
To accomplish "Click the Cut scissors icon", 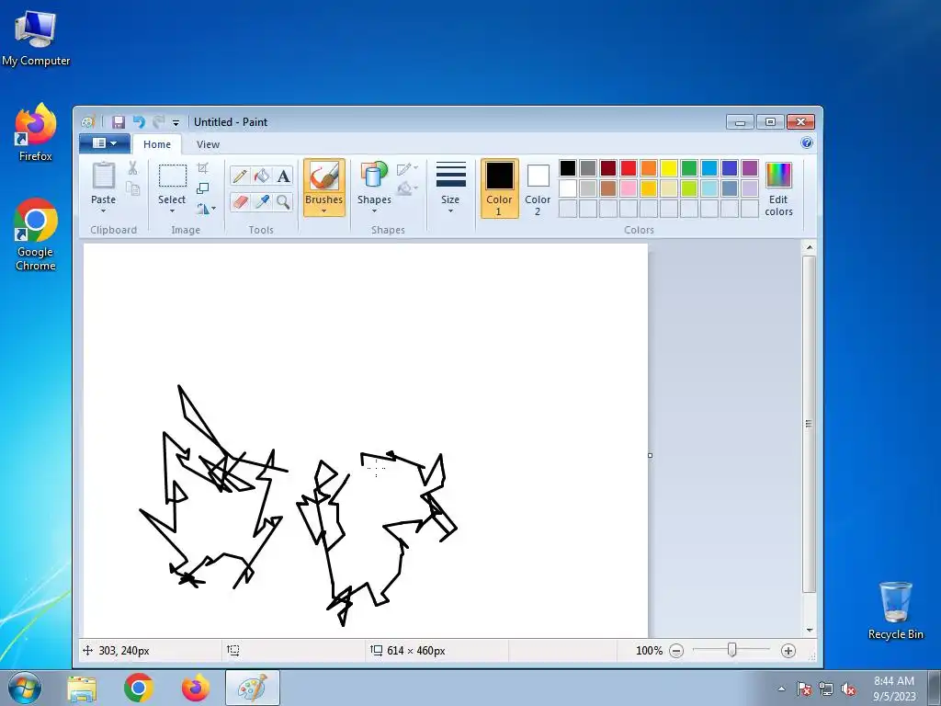I will point(132,168).
